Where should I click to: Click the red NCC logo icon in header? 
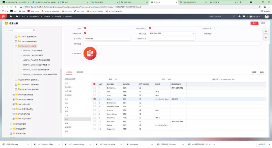click(3, 16)
